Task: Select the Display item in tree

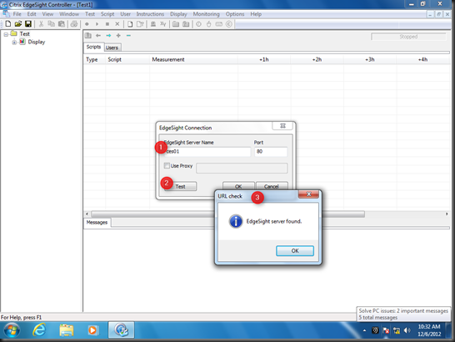Action: 37,42
